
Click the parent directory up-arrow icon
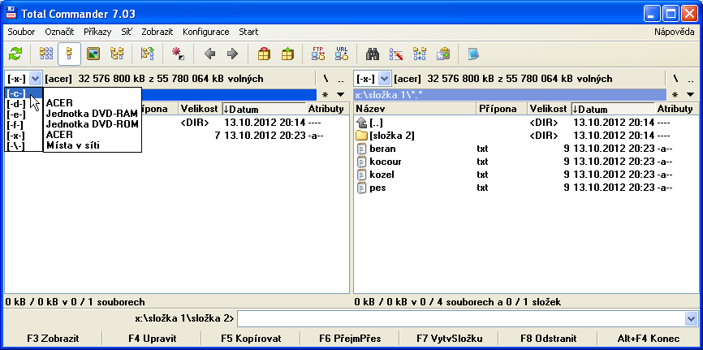361,123
